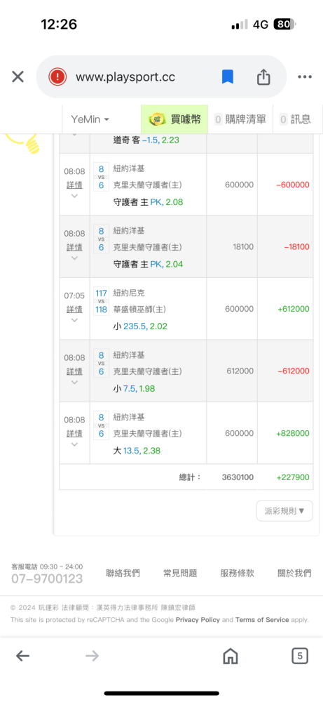Image resolution: width=323 pixels, height=702 pixels.
Task: Tap the red site security warning icon
Action: [57, 77]
